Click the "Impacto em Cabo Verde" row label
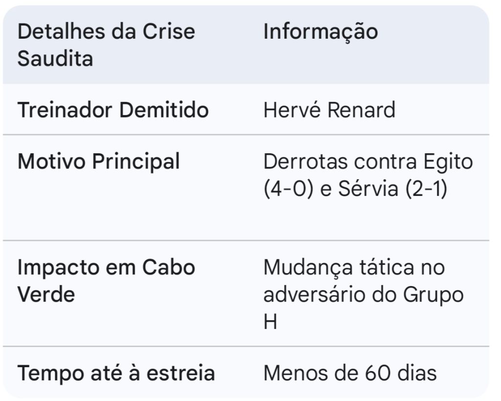 [x=106, y=281]
